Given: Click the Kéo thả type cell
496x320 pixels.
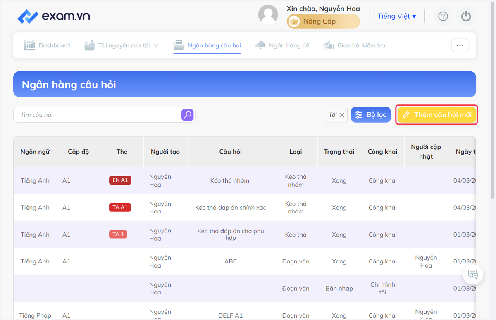Looking at the screenshot, I should point(296,235).
